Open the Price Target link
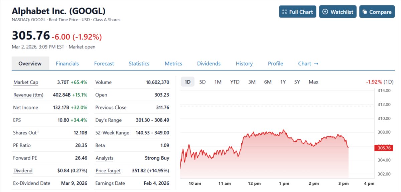The height and width of the screenshot is (192, 401). [x=108, y=170]
